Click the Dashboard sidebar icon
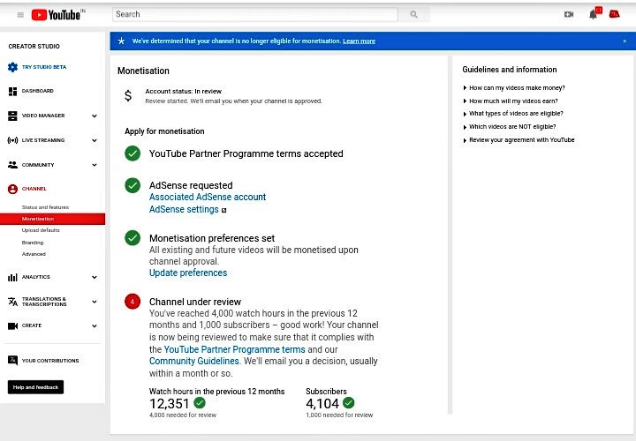Image resolution: width=636 pixels, height=441 pixels. (12, 91)
